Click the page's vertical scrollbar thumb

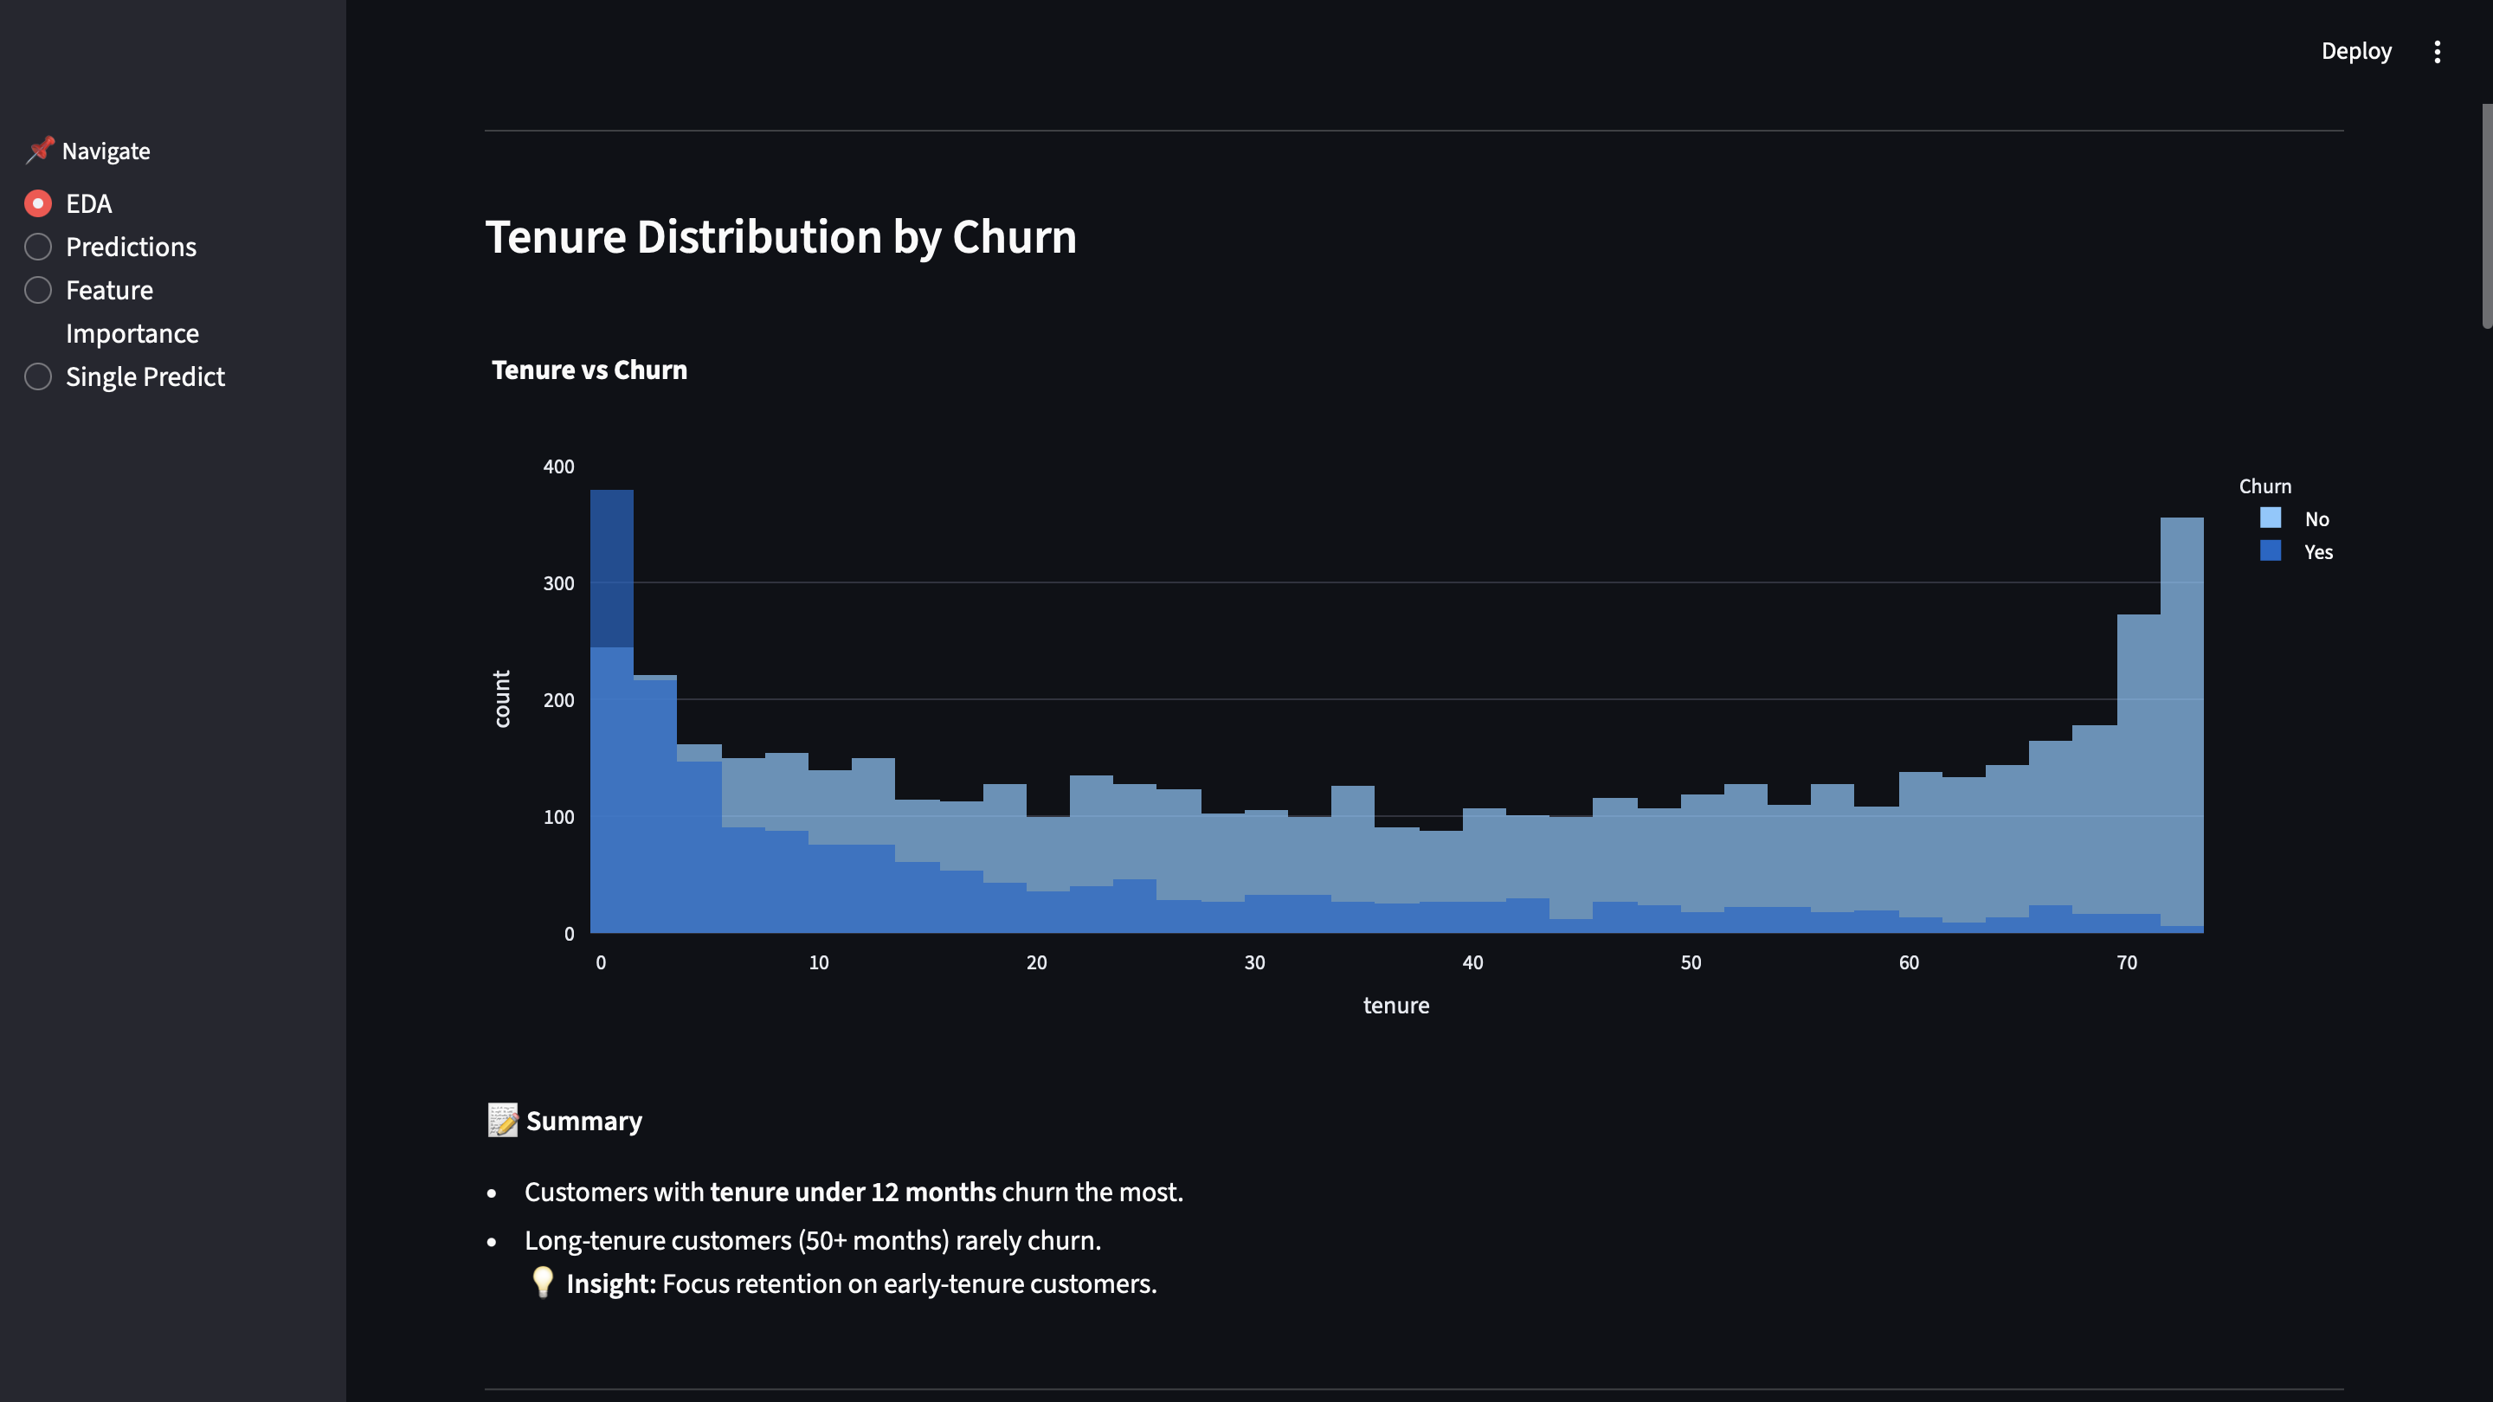(2486, 215)
